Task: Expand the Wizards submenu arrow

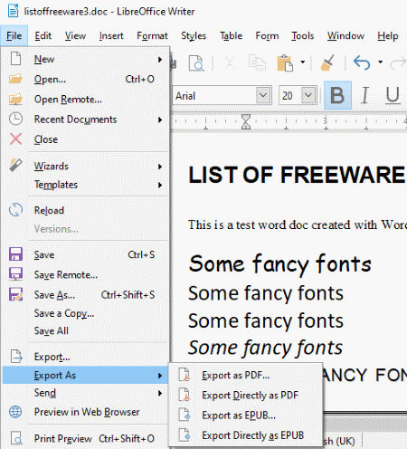Action: tap(160, 167)
